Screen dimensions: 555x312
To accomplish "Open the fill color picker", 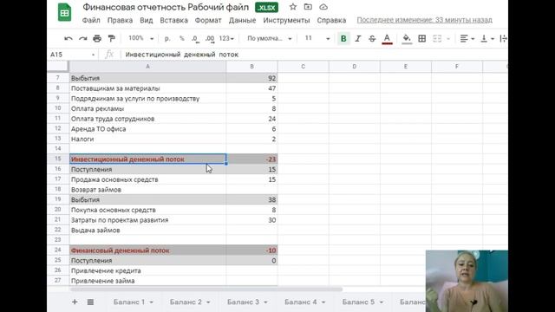I will [407, 38].
